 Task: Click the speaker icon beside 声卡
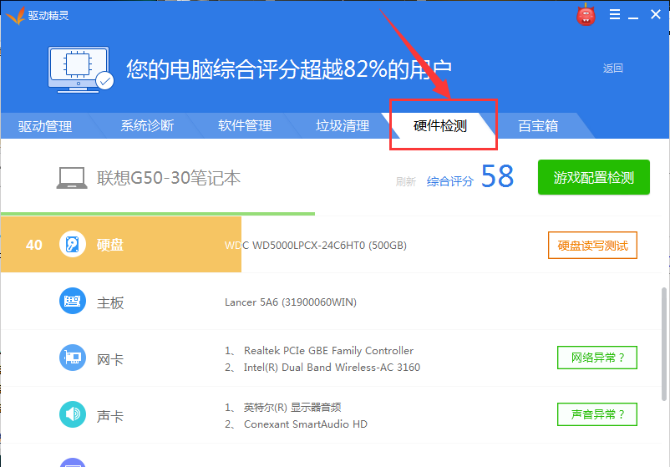72,414
